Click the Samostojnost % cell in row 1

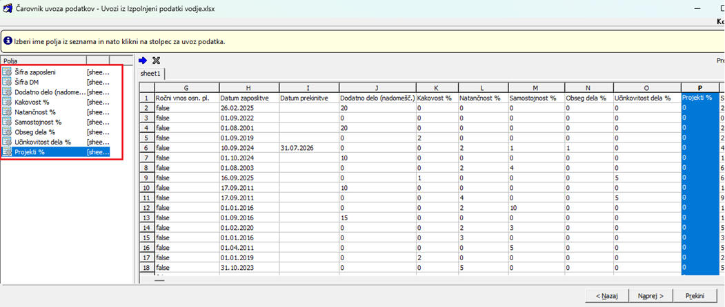537,98
